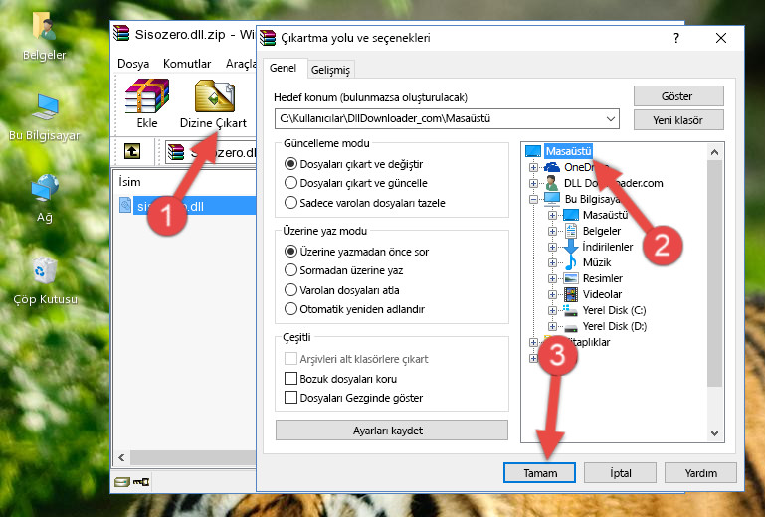Expand the Yerel Disk (C:) node
Screen dimensions: 765x517
pyautogui.click(x=552, y=310)
